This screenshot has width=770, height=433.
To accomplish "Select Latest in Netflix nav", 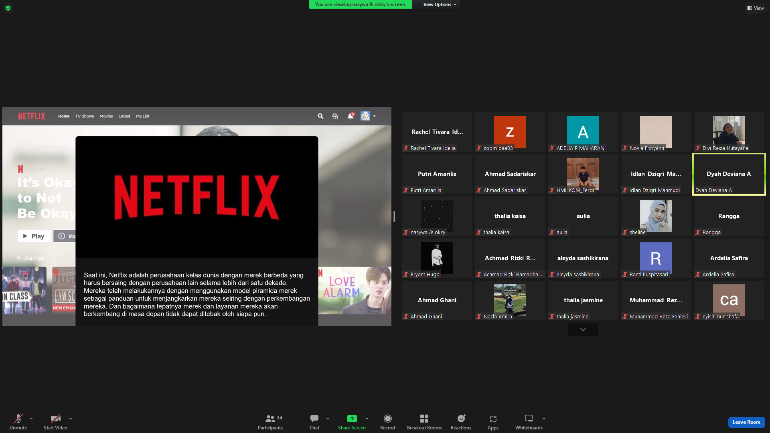I will pyautogui.click(x=124, y=116).
